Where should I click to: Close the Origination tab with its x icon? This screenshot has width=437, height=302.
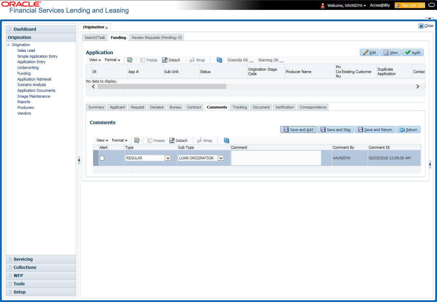click(107, 28)
